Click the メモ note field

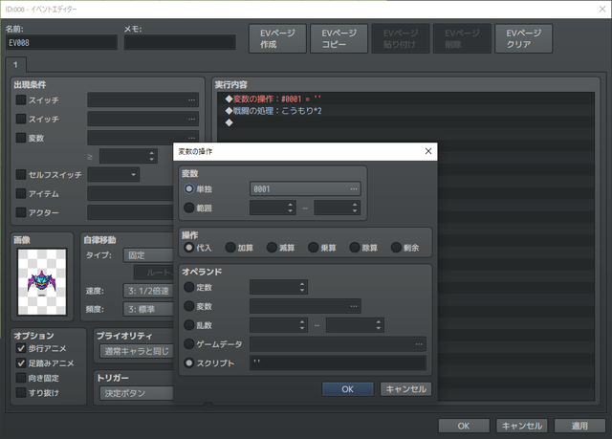pos(180,42)
